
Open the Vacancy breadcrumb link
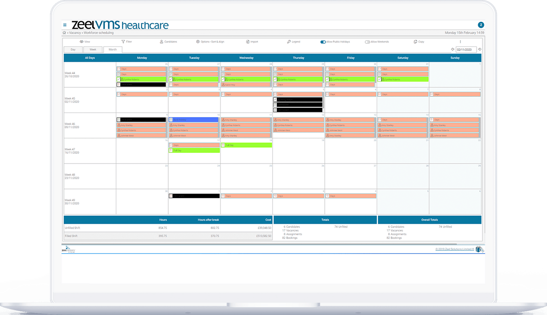75,33
